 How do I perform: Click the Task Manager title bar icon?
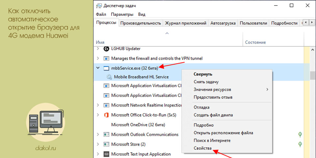pos(99,6)
